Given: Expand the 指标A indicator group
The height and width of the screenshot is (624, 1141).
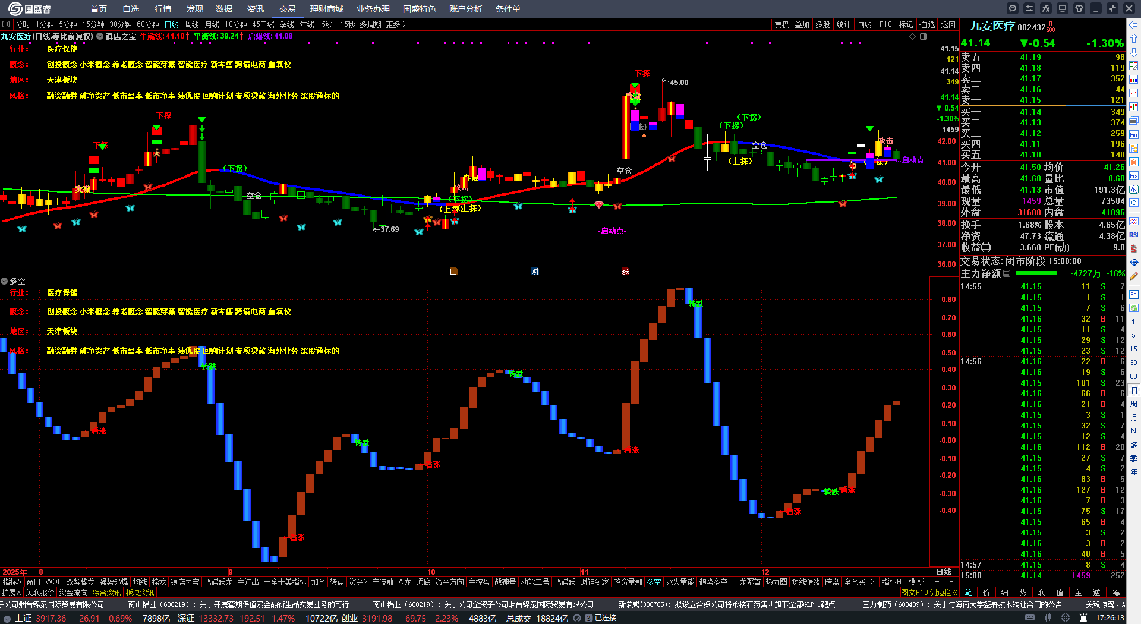Looking at the screenshot, I should tap(12, 582).
